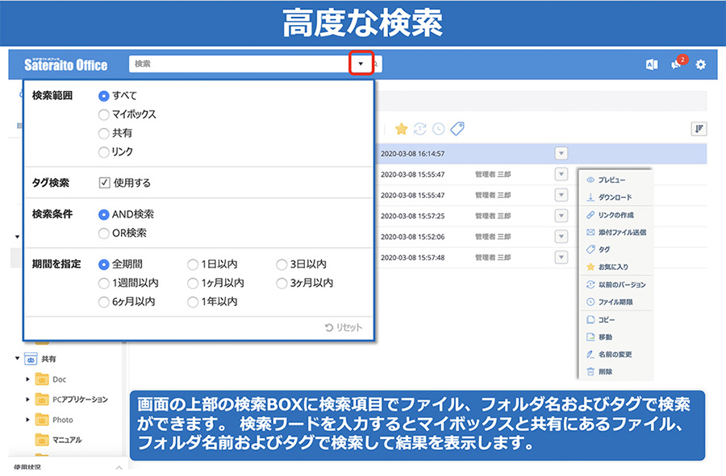Open the highlighted search box dropdown arrow
726x476 pixels.
tap(359, 62)
